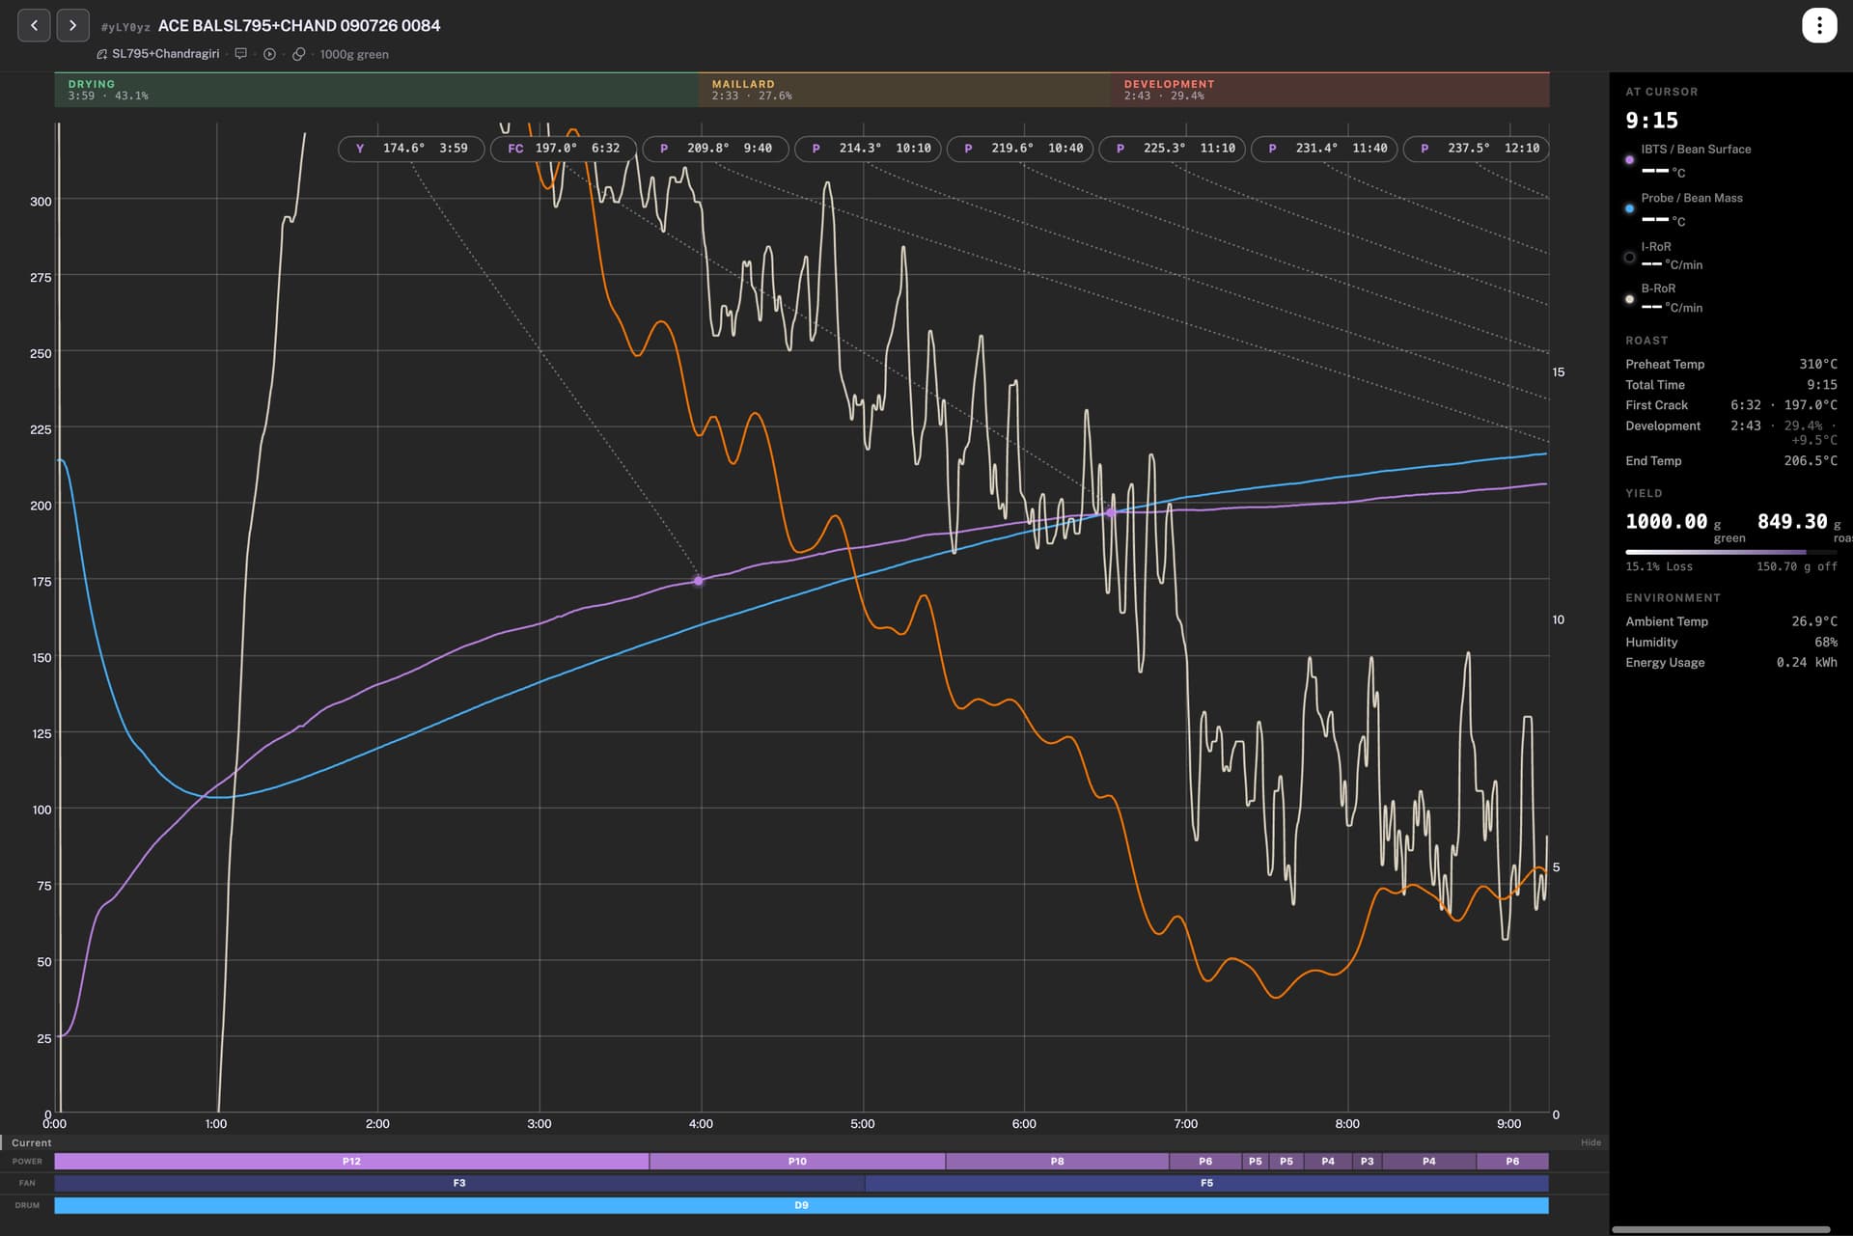Click the FC 197.0° 6:32 marker chip

564,149
